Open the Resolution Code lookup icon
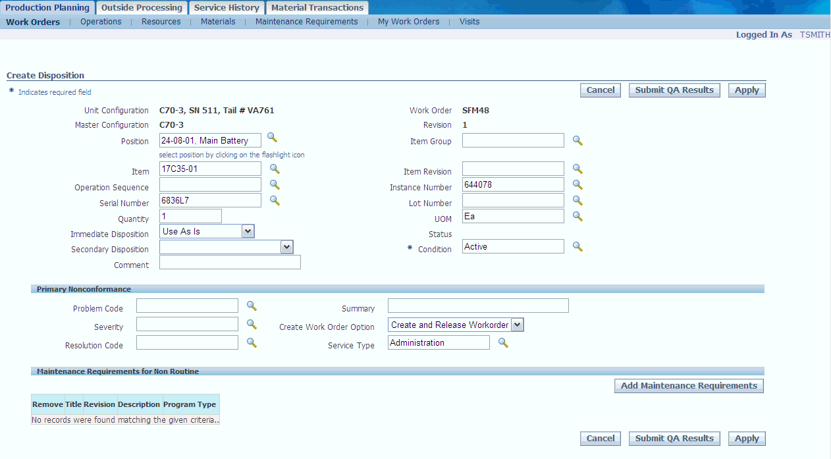 tap(252, 342)
